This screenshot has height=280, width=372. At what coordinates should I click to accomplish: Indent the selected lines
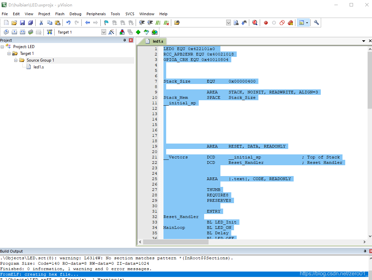click(x=142, y=23)
